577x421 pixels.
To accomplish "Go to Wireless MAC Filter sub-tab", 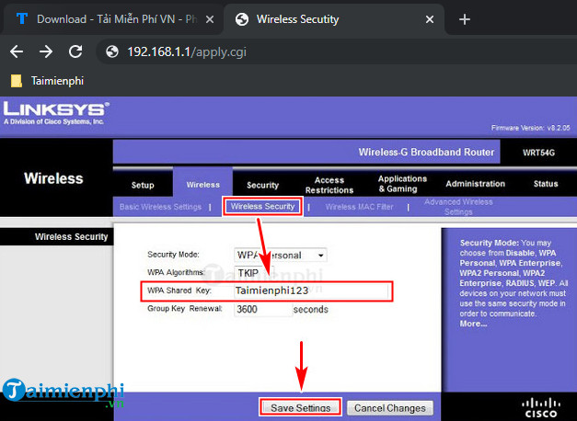I will tap(359, 207).
